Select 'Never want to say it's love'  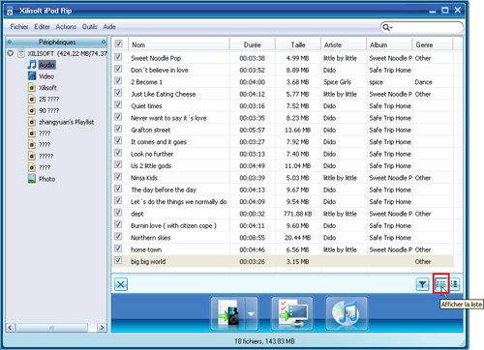coord(168,118)
